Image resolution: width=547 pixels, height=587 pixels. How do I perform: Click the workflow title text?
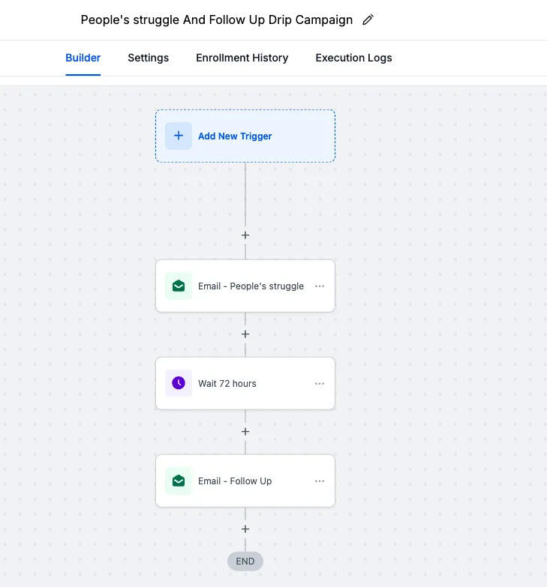pos(216,20)
